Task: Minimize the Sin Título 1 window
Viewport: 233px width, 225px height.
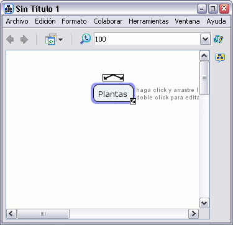Action: click(201, 9)
